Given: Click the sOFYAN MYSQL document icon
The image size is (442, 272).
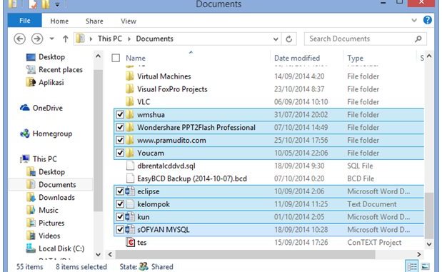Looking at the screenshot, I should point(130,230).
